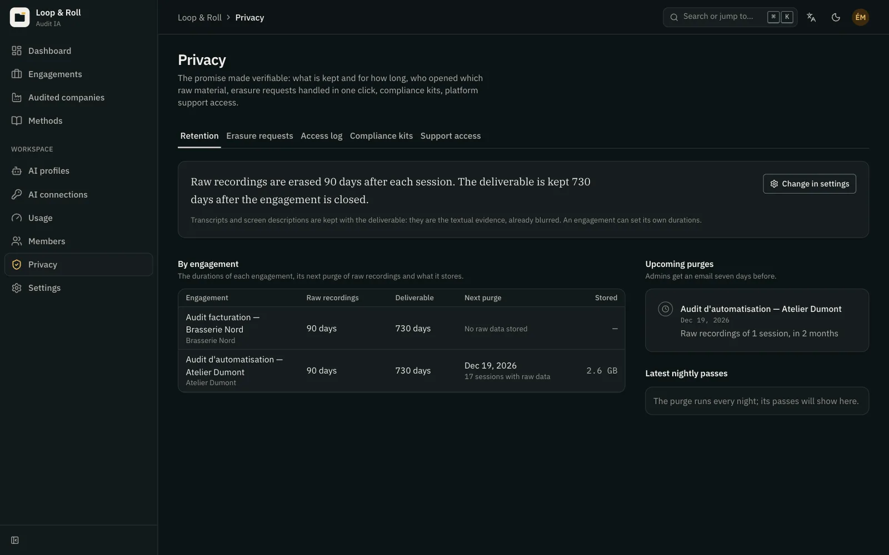Viewport: 889px width, 555px height.
Task: Click the clock icon in upcoming purge card
Action: pos(665,309)
